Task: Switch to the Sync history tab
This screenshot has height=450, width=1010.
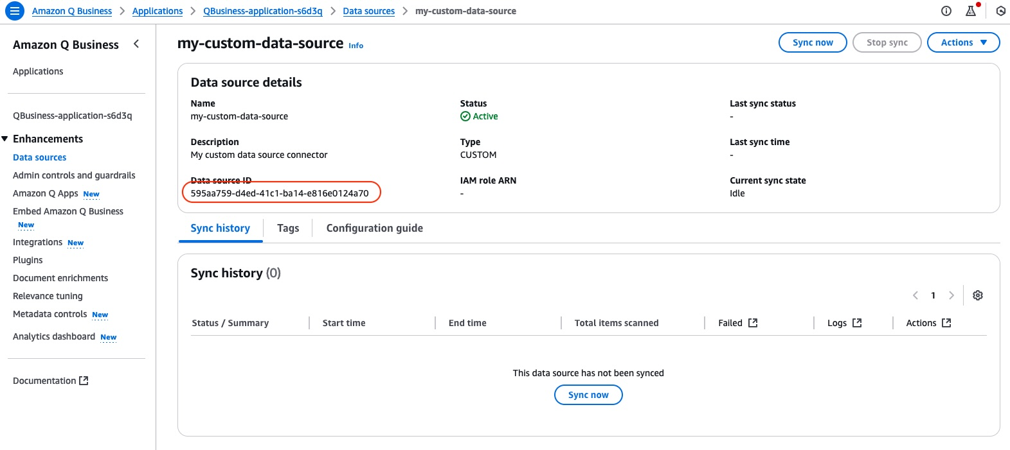Action: tap(221, 229)
